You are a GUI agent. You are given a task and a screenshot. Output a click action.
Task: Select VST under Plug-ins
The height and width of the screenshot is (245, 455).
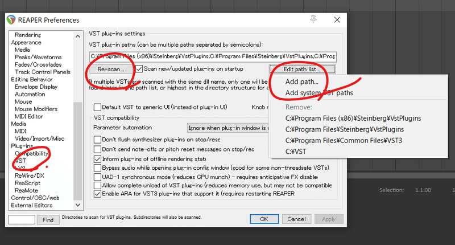(20, 161)
